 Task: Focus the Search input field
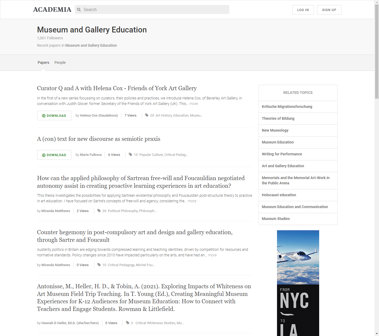(x=152, y=9)
